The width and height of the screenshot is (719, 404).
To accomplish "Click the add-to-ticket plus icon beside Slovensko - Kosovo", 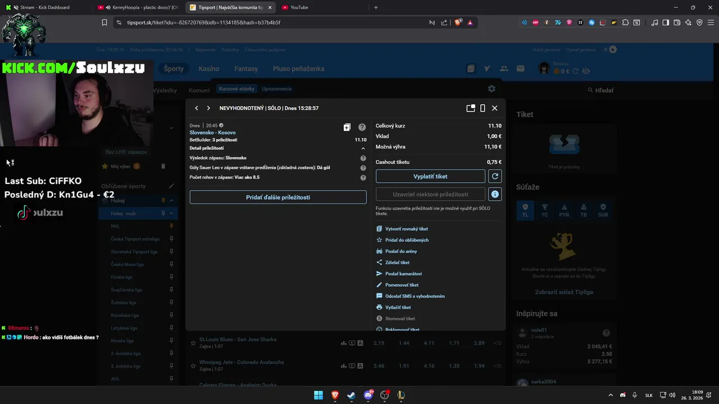I will click(347, 127).
